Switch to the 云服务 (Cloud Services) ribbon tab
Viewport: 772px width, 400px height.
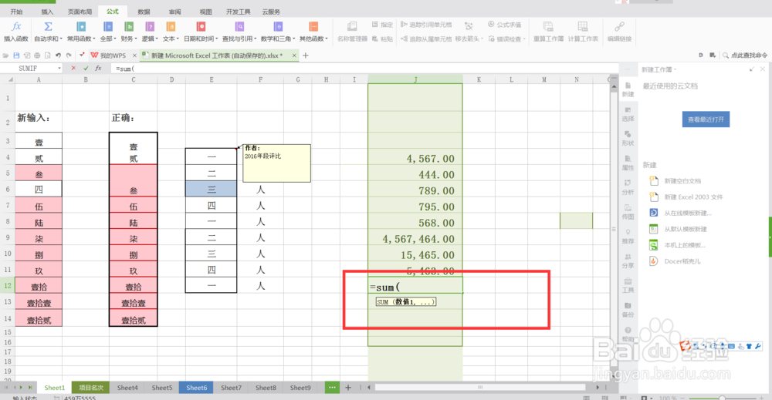tap(271, 12)
